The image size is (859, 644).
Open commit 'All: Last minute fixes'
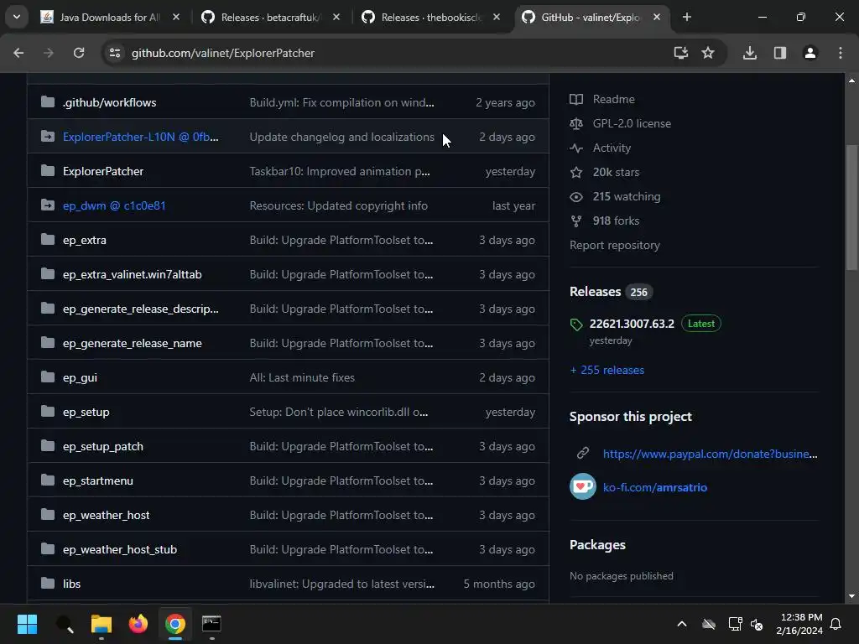(302, 378)
